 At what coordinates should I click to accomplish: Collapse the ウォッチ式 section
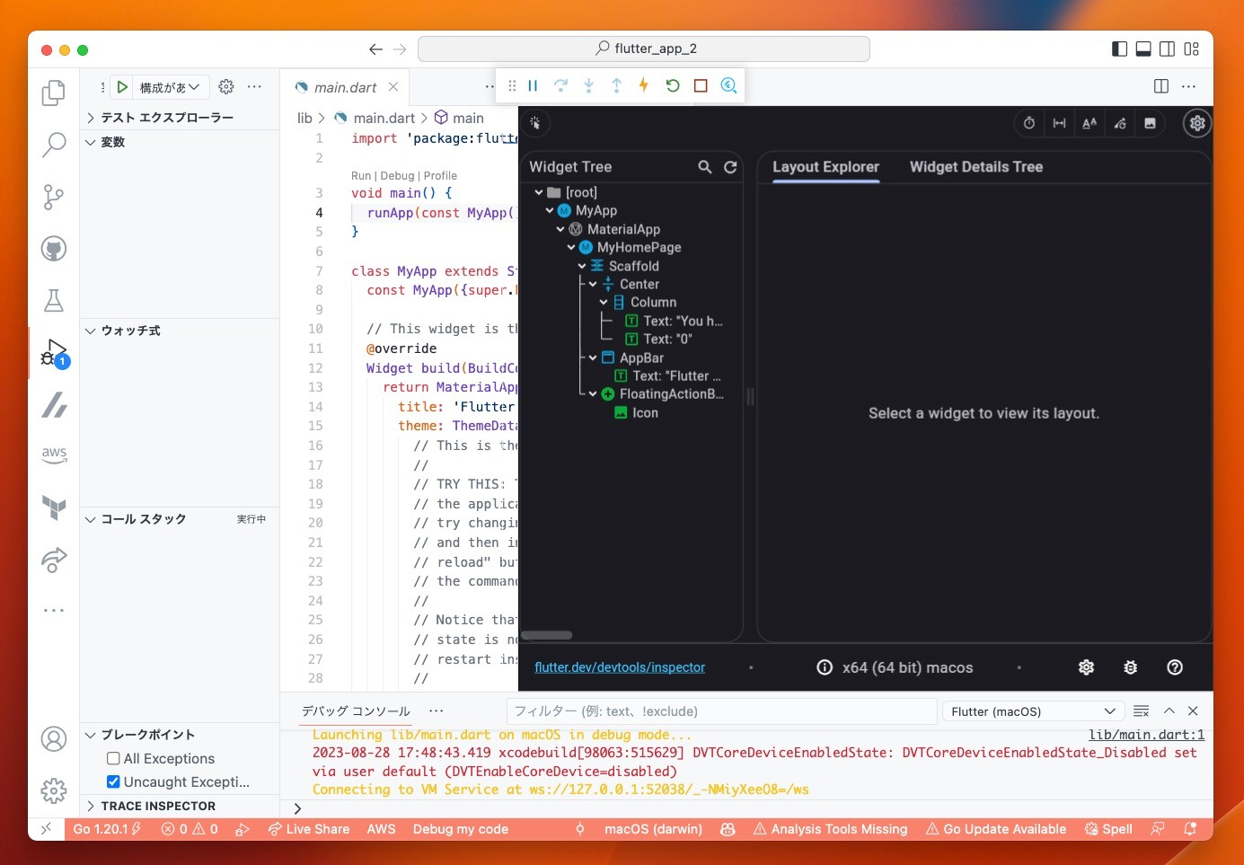[x=180, y=331]
